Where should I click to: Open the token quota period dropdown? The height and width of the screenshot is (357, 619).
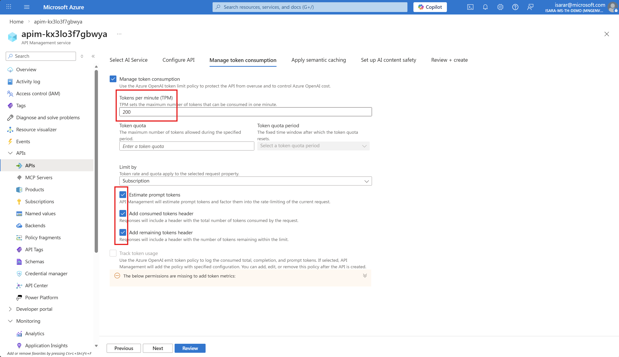pyautogui.click(x=313, y=146)
